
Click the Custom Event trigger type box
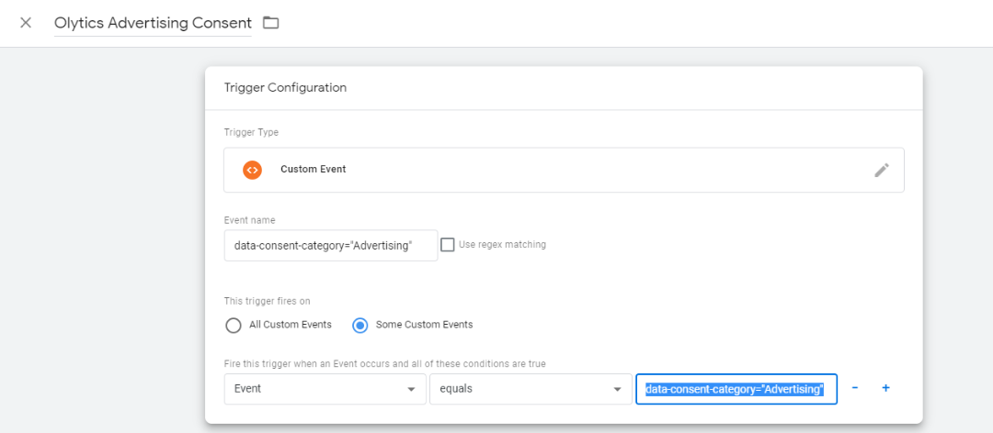pos(564,170)
